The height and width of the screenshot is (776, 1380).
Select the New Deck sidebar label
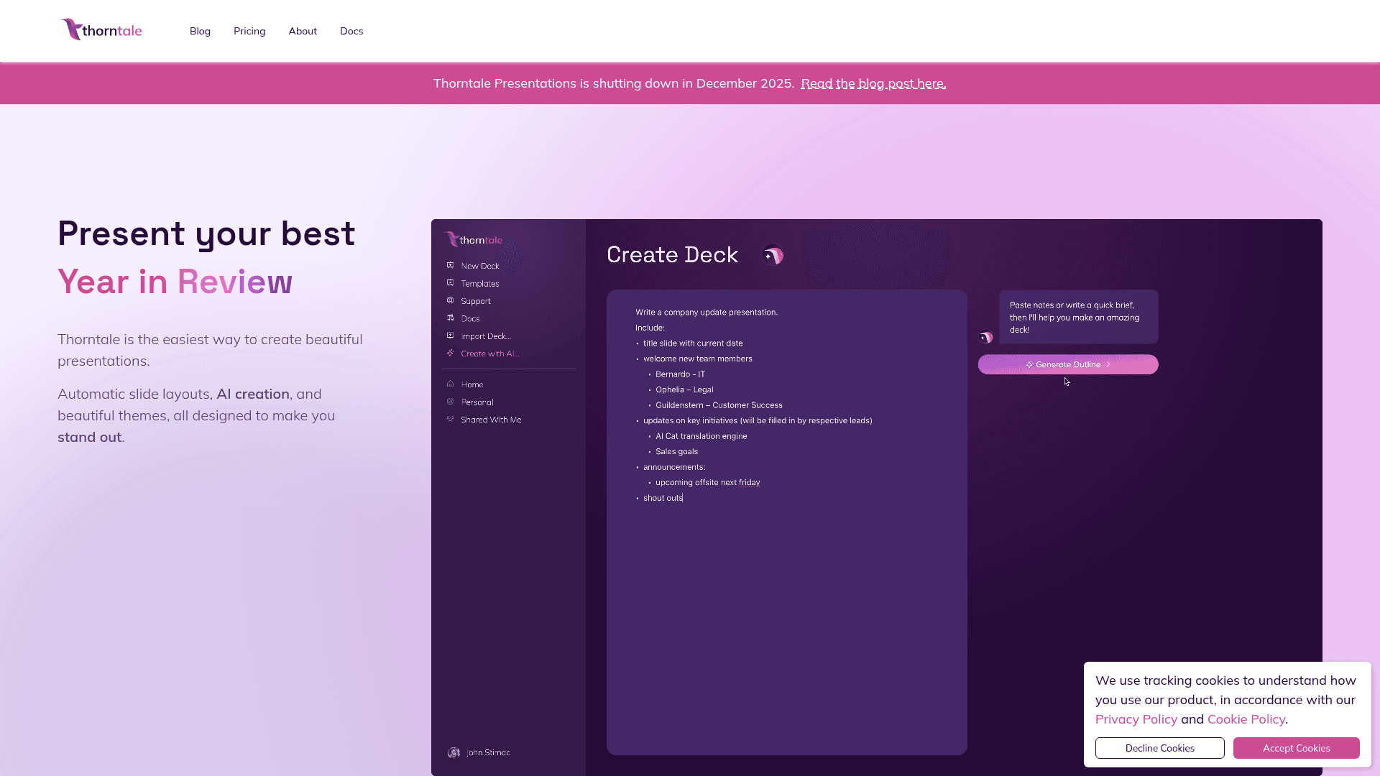tap(480, 266)
